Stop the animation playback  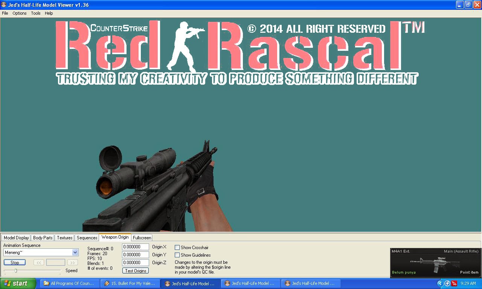click(x=15, y=263)
